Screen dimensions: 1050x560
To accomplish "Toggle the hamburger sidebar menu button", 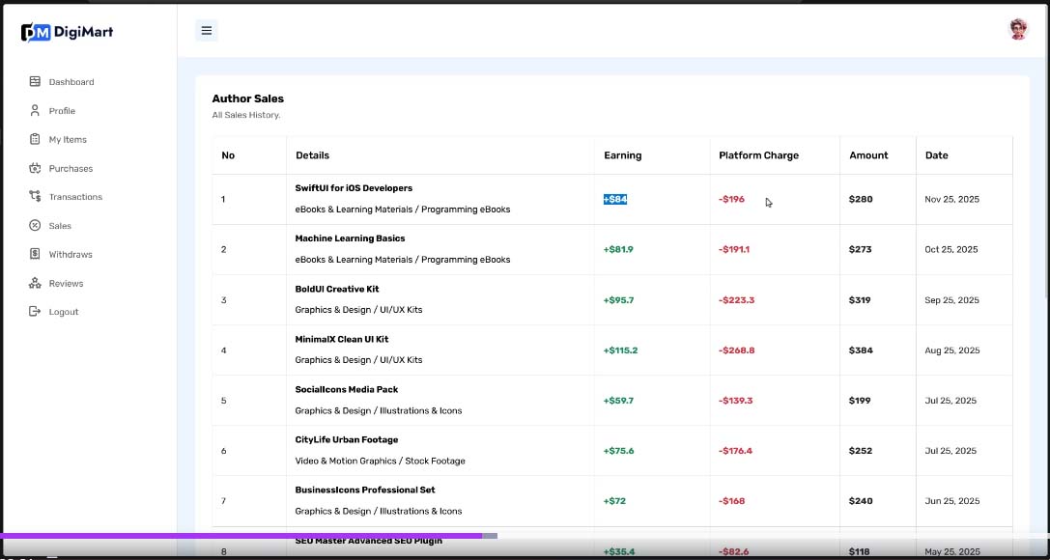I will pos(206,31).
